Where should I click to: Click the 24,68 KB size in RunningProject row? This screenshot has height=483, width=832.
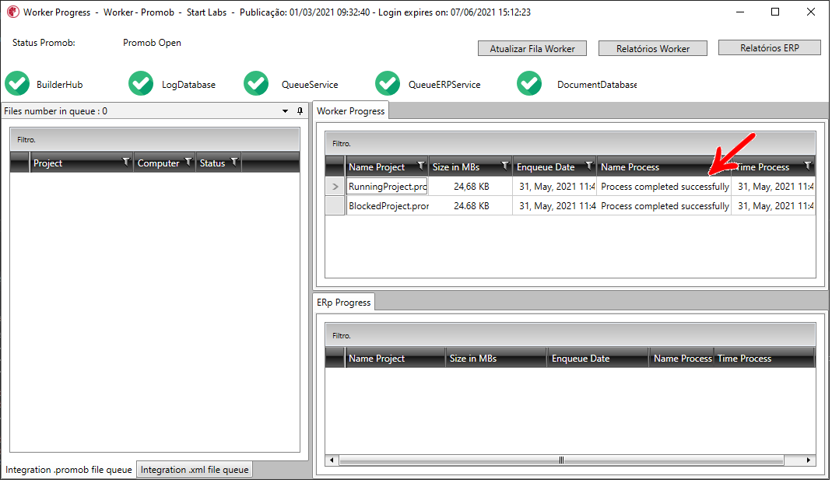tap(471, 187)
